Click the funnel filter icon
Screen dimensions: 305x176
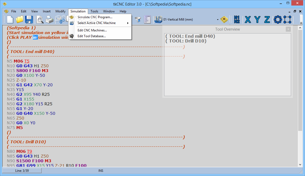138,20
